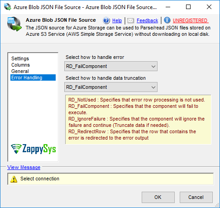220x208 pixels.
Task: Maximize the dialog window
Action: tap(188, 7)
